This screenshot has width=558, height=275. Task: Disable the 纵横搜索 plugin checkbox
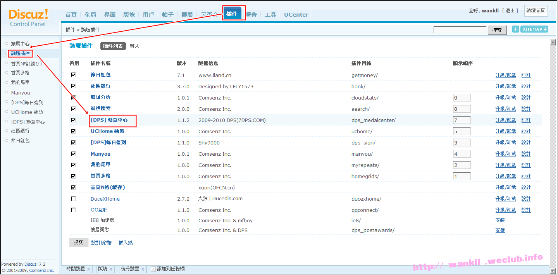pyautogui.click(x=73, y=109)
